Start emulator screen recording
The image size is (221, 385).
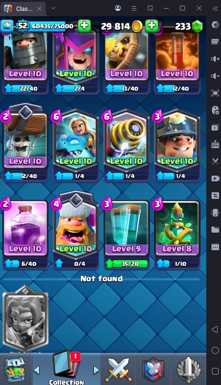point(215,178)
